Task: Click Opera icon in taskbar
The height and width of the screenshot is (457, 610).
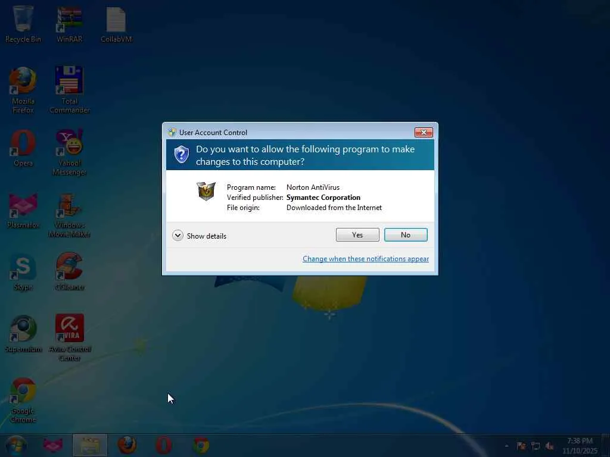Action: pos(164,445)
